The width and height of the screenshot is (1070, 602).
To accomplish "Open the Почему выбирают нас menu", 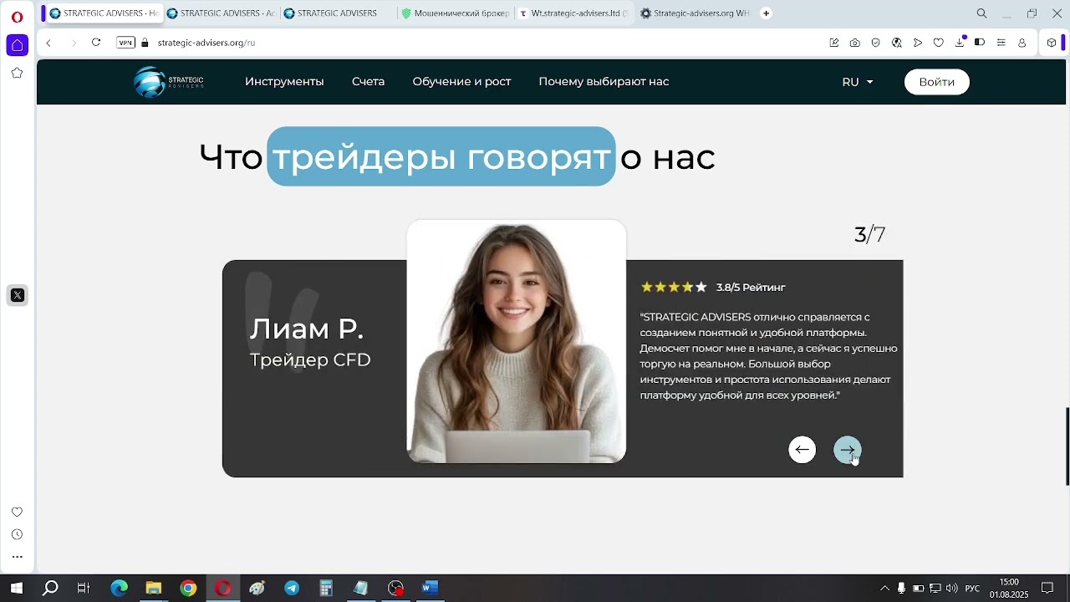I will click(x=604, y=81).
